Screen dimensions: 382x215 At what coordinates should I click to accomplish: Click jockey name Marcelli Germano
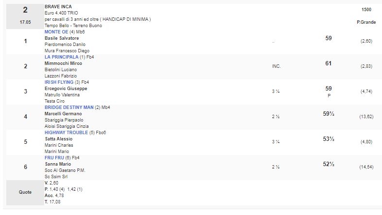63,113
